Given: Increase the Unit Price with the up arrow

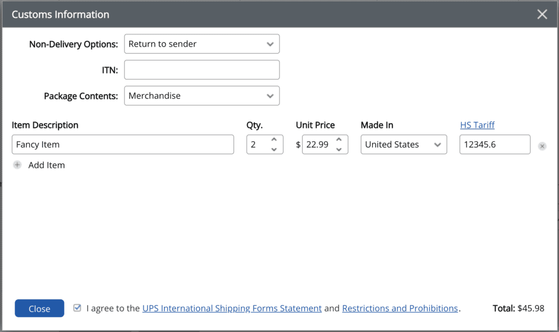Looking at the screenshot, I should click(340, 141).
